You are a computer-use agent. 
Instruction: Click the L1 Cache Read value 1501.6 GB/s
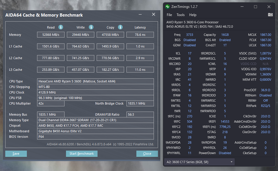51,46
